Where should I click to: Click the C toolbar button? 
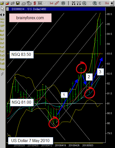tap(100, 3)
